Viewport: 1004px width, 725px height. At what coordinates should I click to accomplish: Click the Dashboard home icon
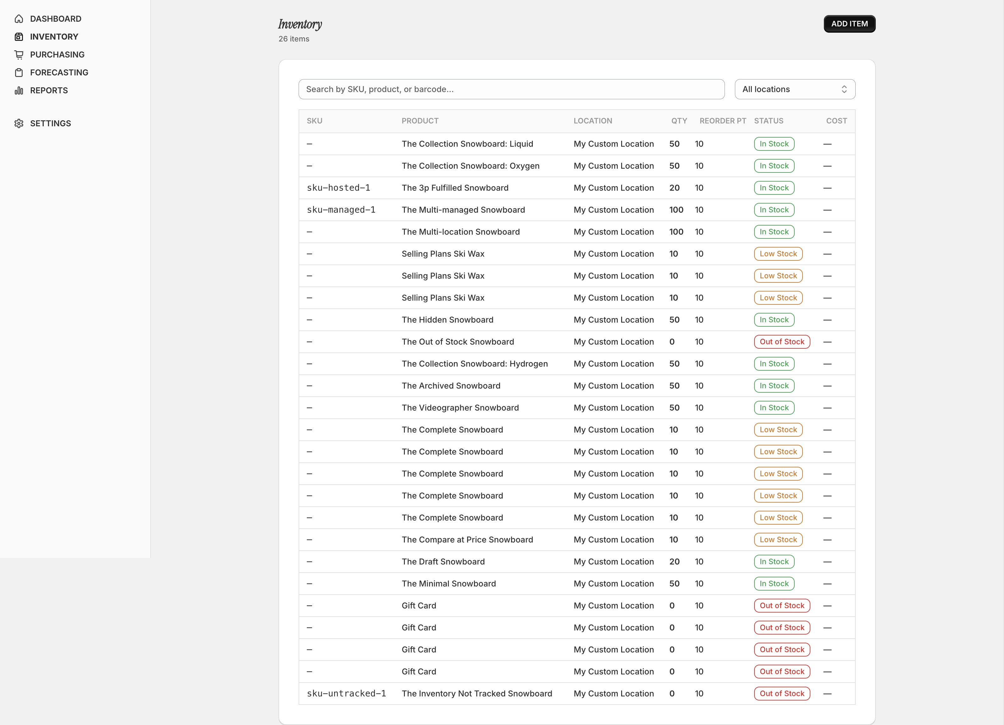point(19,19)
